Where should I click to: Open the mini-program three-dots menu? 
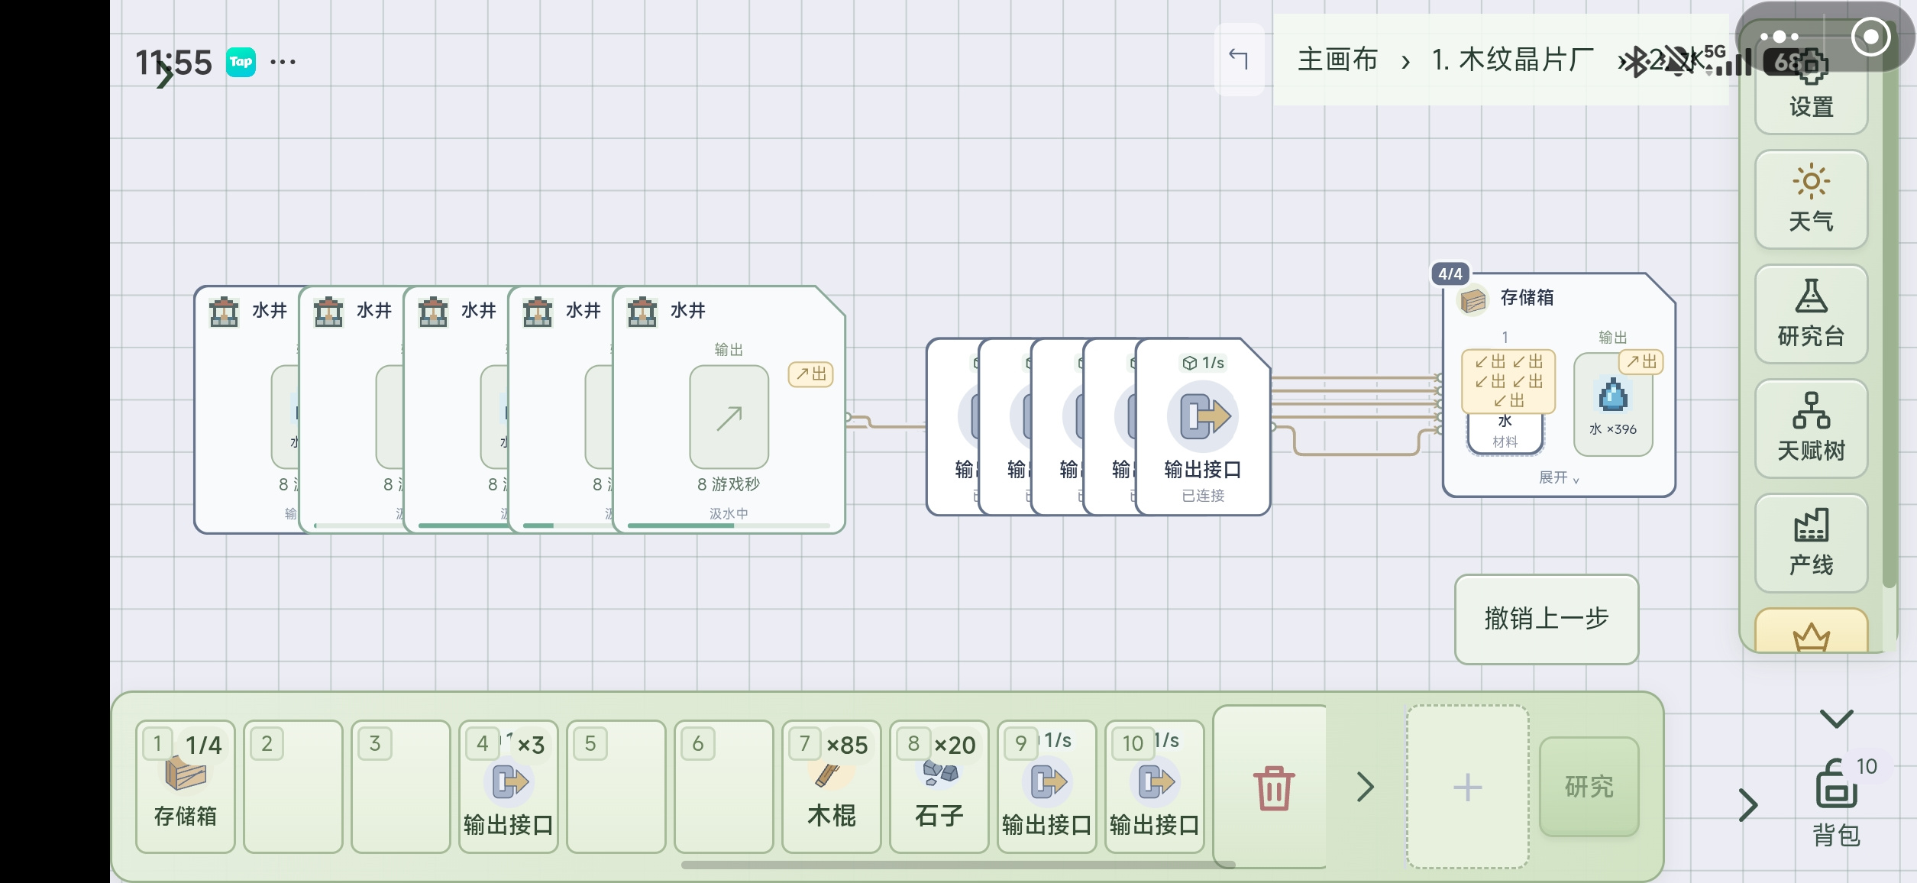click(1780, 37)
